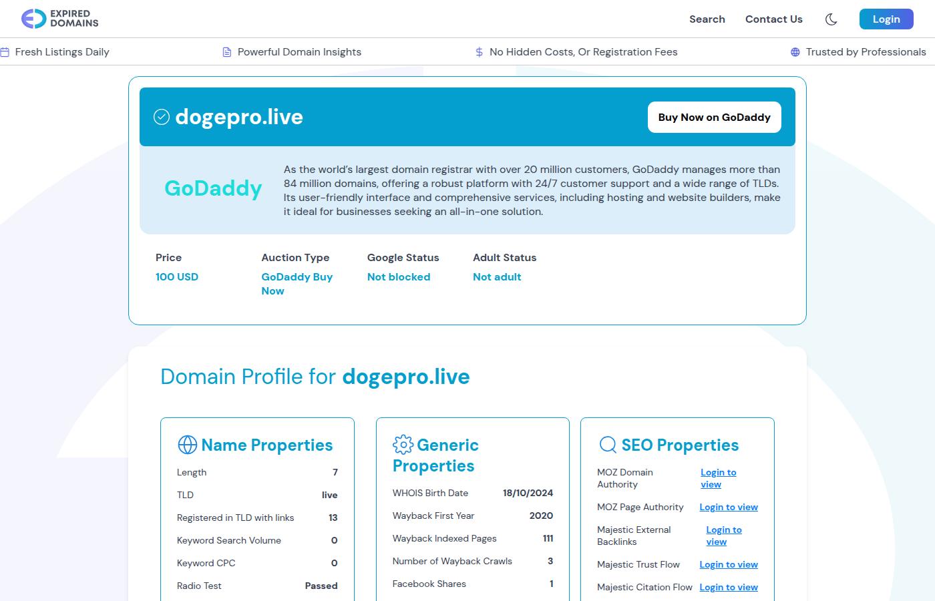
Task: Click the Not blocked Google status
Action: tap(399, 277)
